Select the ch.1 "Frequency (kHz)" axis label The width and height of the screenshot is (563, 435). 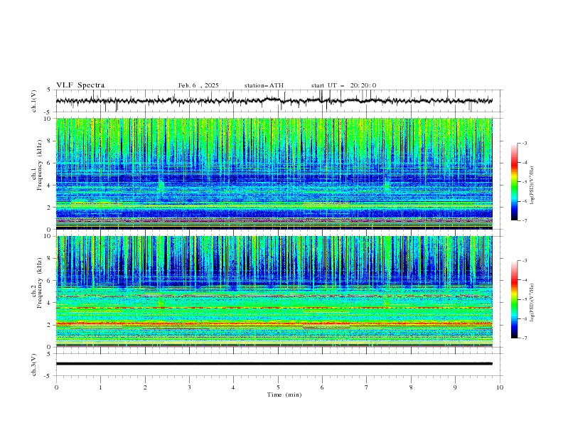click(40, 163)
